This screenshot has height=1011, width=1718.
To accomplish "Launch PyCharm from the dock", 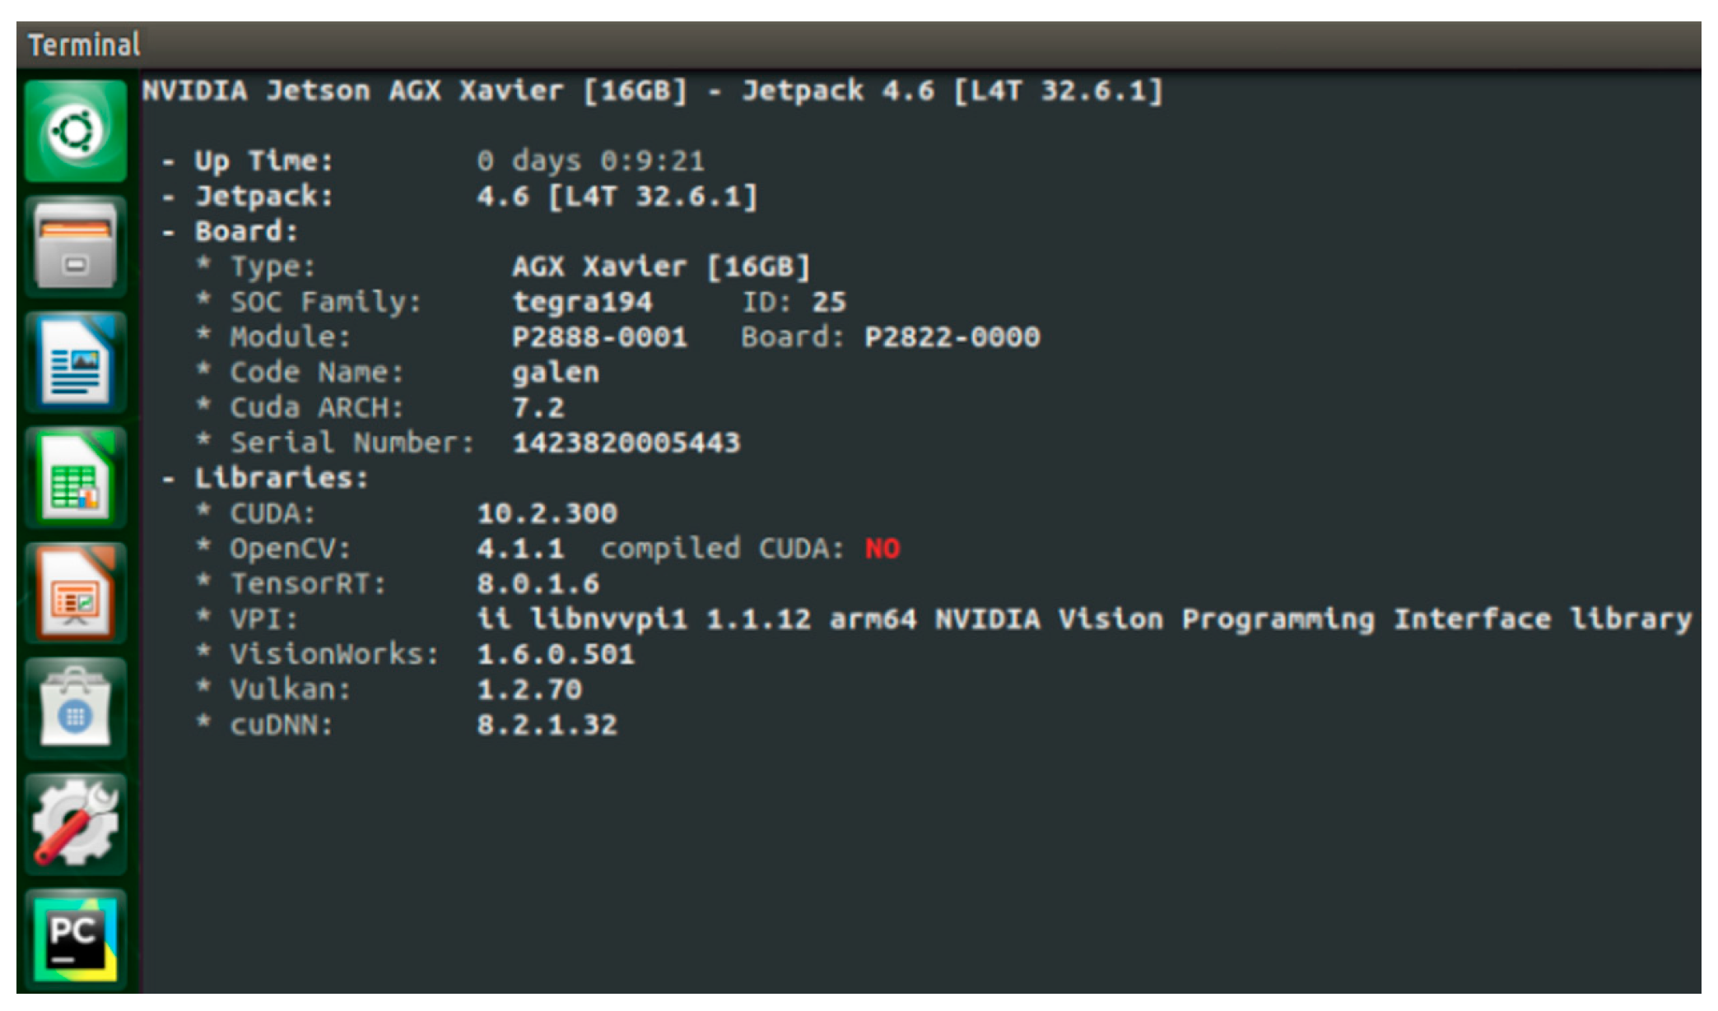I will pos(75,939).
